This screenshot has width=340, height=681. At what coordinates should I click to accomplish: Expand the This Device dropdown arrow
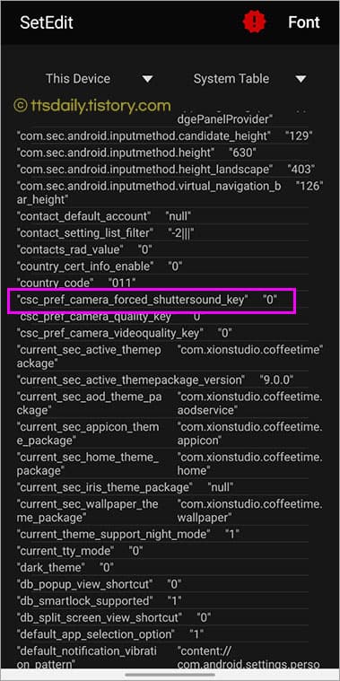[x=148, y=79]
